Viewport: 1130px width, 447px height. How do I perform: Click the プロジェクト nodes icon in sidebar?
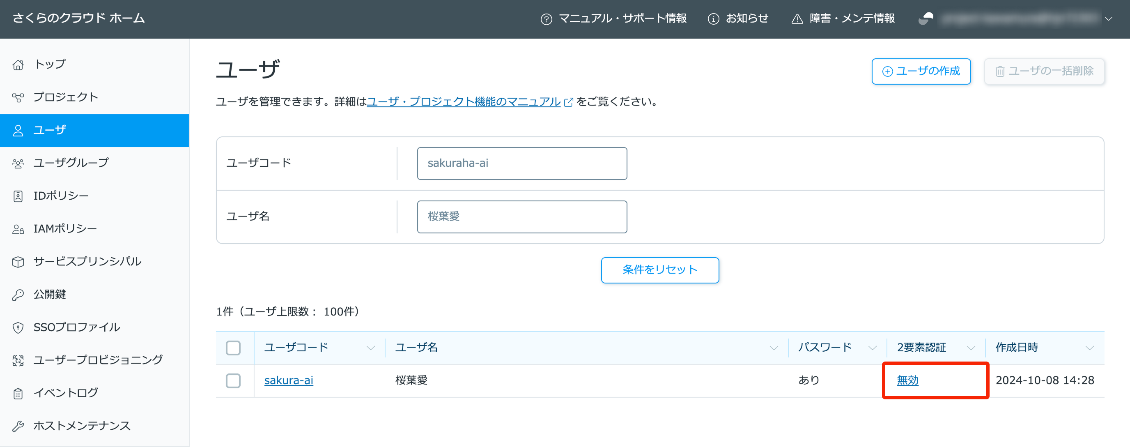[18, 97]
